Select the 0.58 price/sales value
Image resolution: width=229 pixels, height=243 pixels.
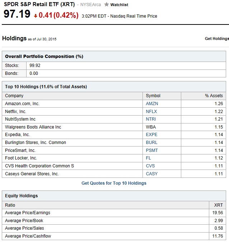click(219, 228)
